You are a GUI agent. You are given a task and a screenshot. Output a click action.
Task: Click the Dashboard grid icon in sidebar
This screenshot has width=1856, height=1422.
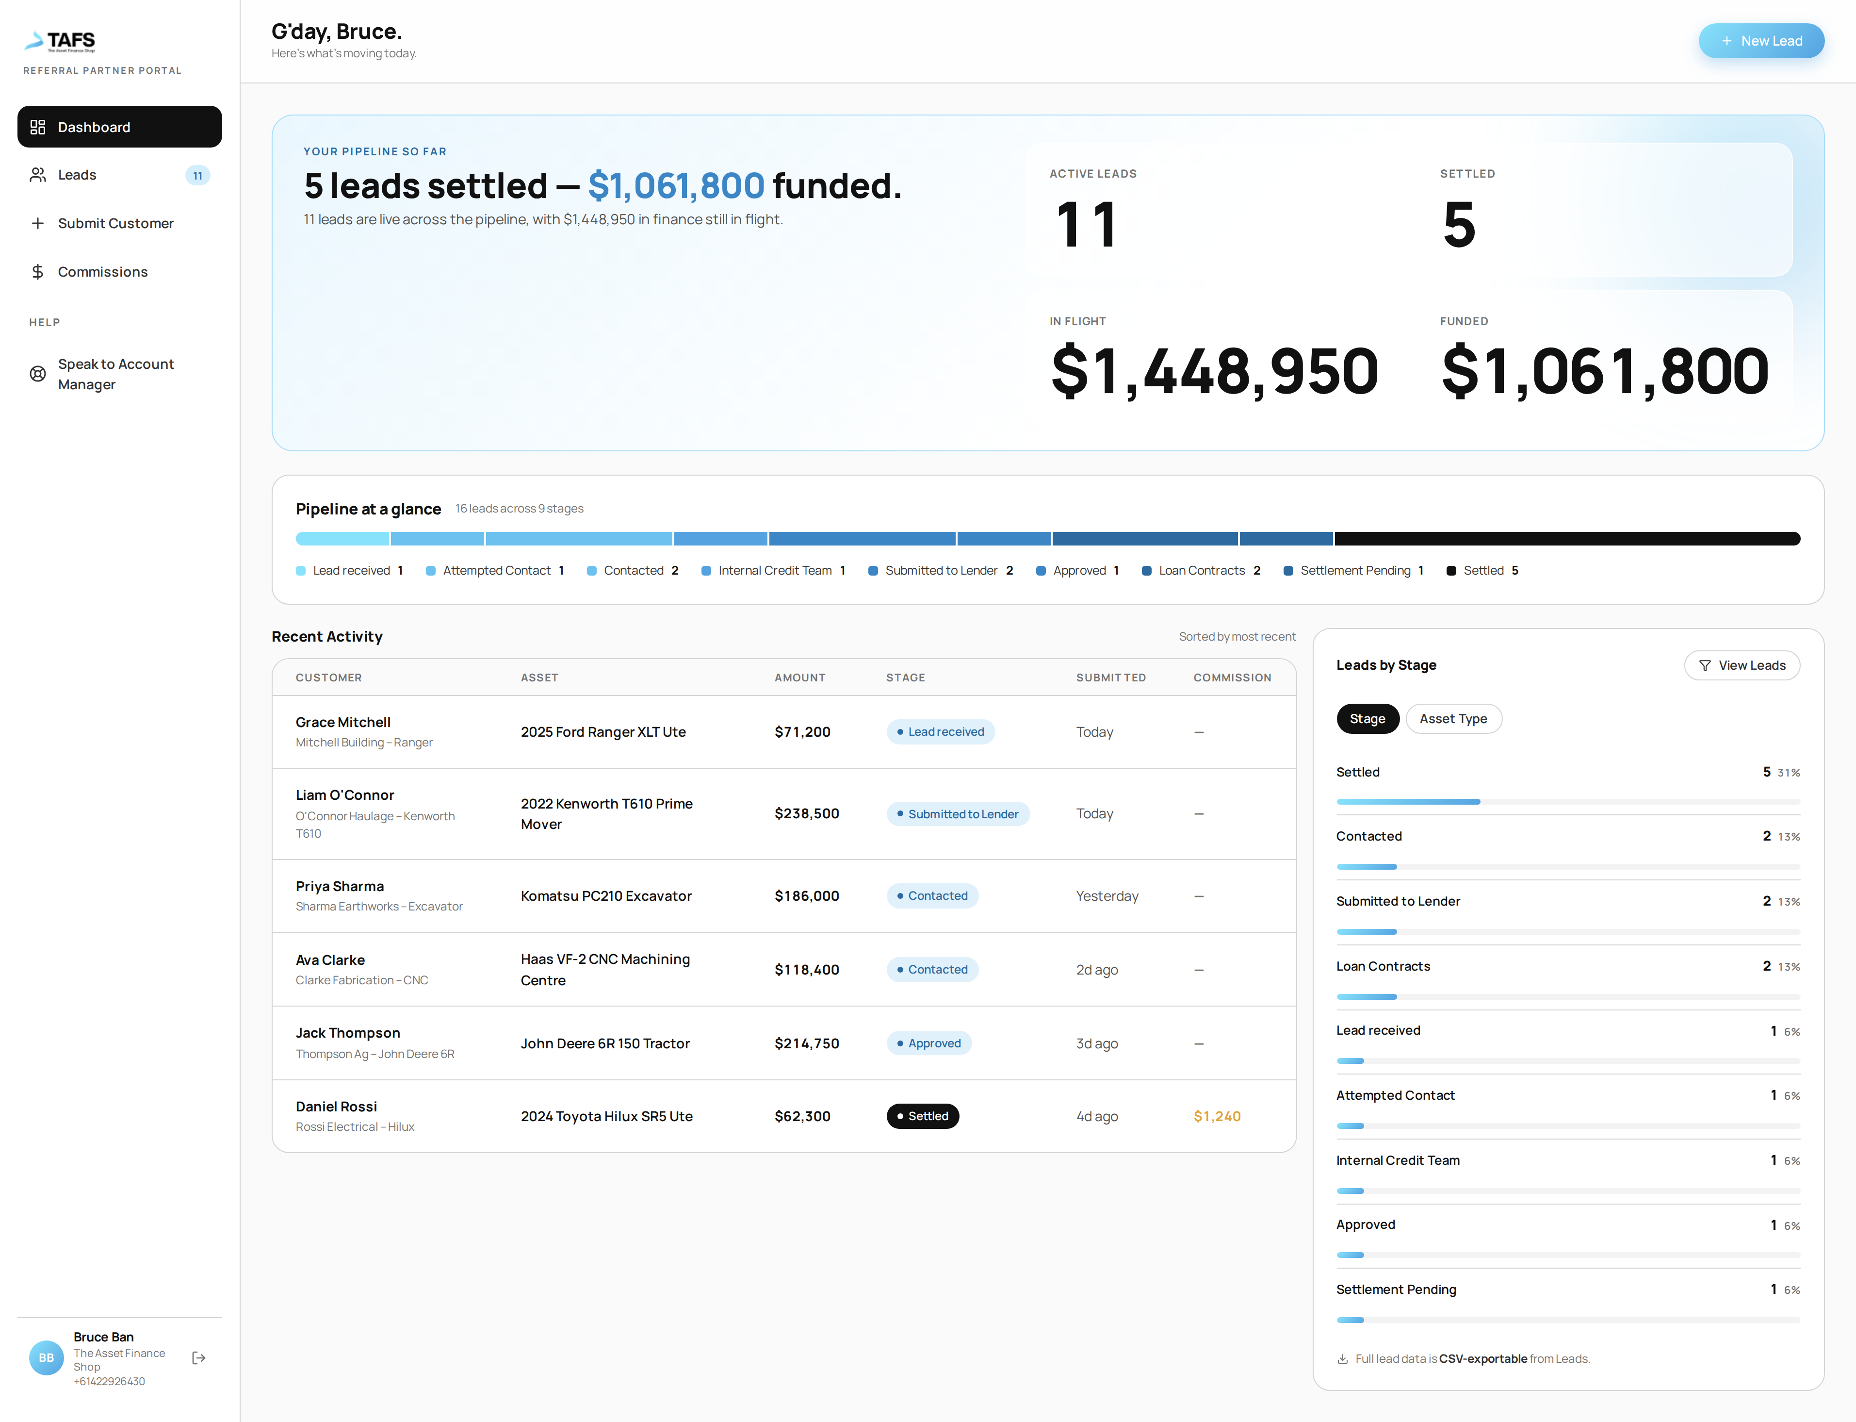[37, 127]
